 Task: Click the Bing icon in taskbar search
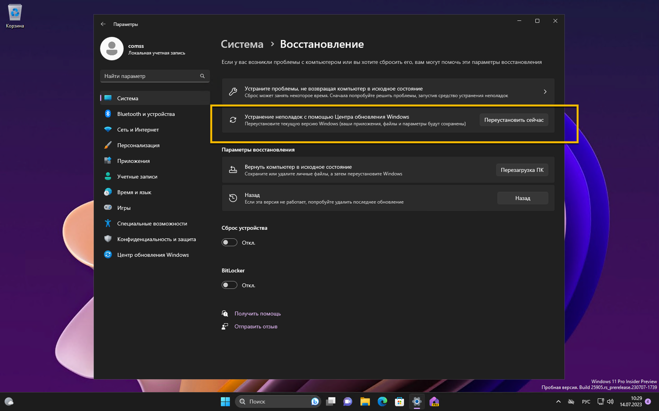pyautogui.click(x=315, y=401)
